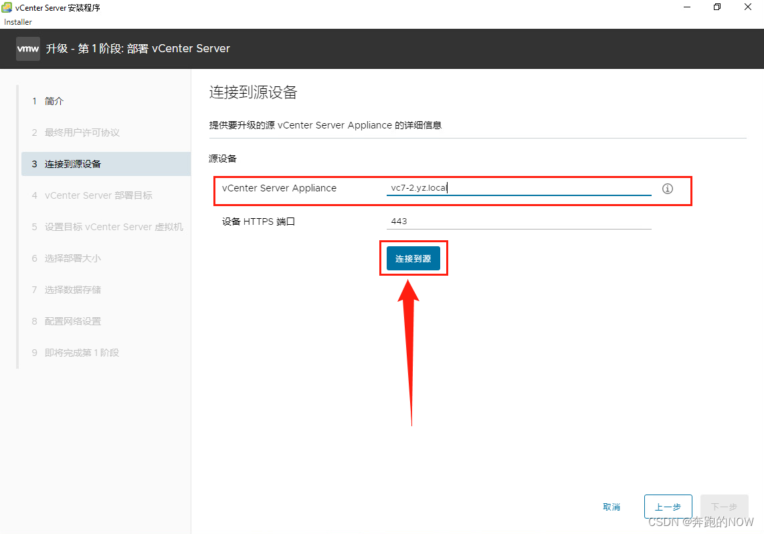Click the Installer text below the title bar
This screenshot has width=764, height=534.
click(18, 22)
